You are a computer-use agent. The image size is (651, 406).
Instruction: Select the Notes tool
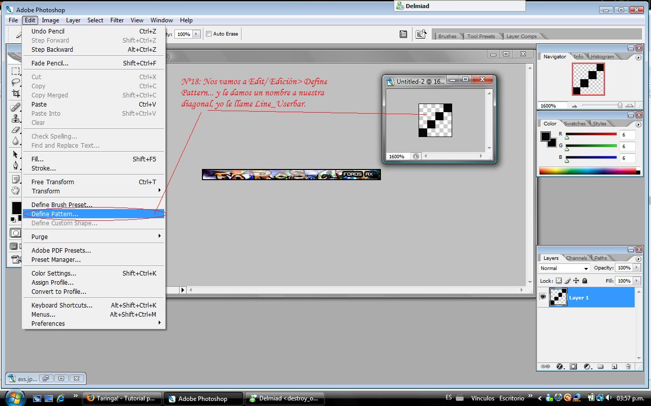pyautogui.click(x=15, y=179)
